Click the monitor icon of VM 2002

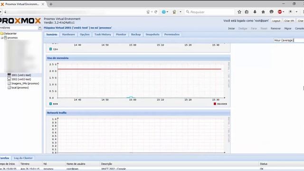[9, 79]
